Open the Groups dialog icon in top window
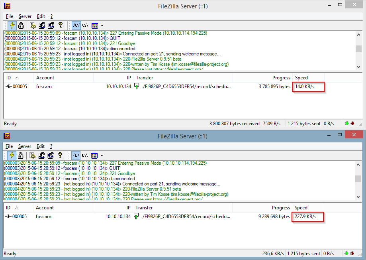The height and width of the screenshot is (260, 366). pyautogui.click(x=51, y=25)
